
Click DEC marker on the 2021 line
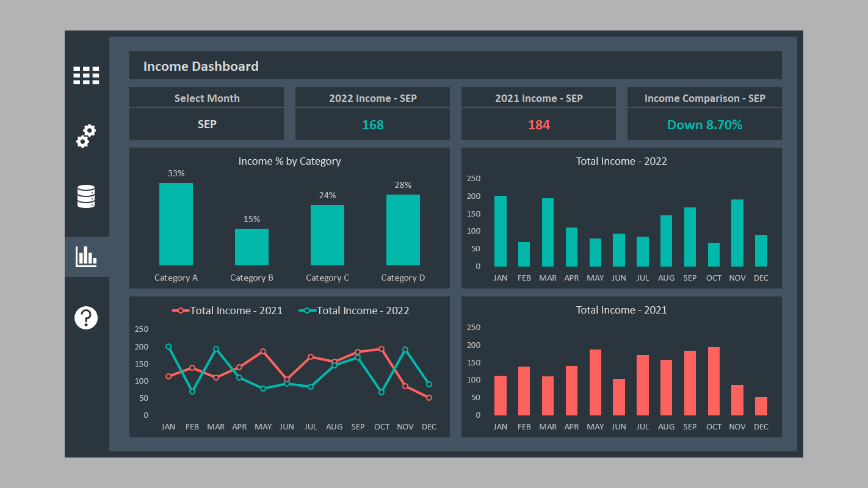[x=429, y=398]
